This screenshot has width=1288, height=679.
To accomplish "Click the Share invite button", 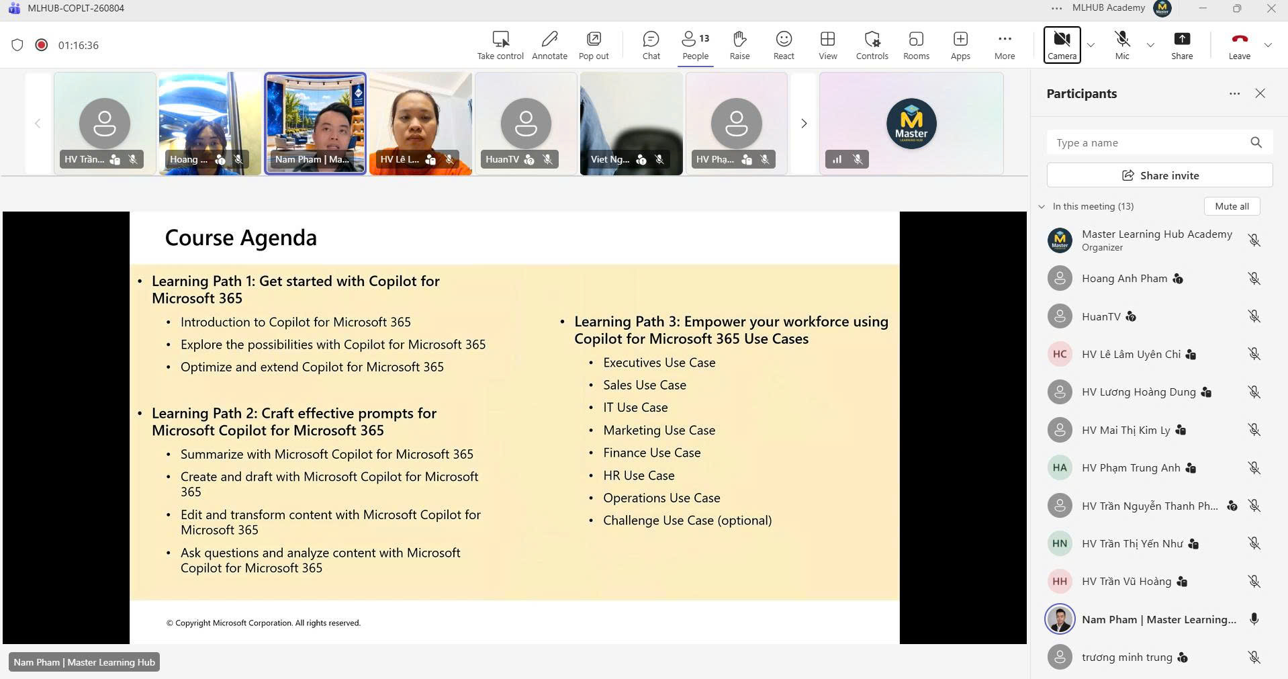I will click(x=1159, y=175).
